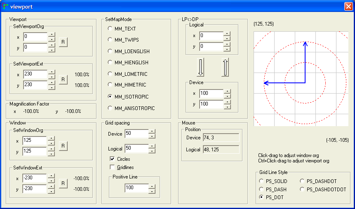Increase Positive Line value with up spinner
The width and height of the screenshot is (355, 209).
[x=152, y=186]
